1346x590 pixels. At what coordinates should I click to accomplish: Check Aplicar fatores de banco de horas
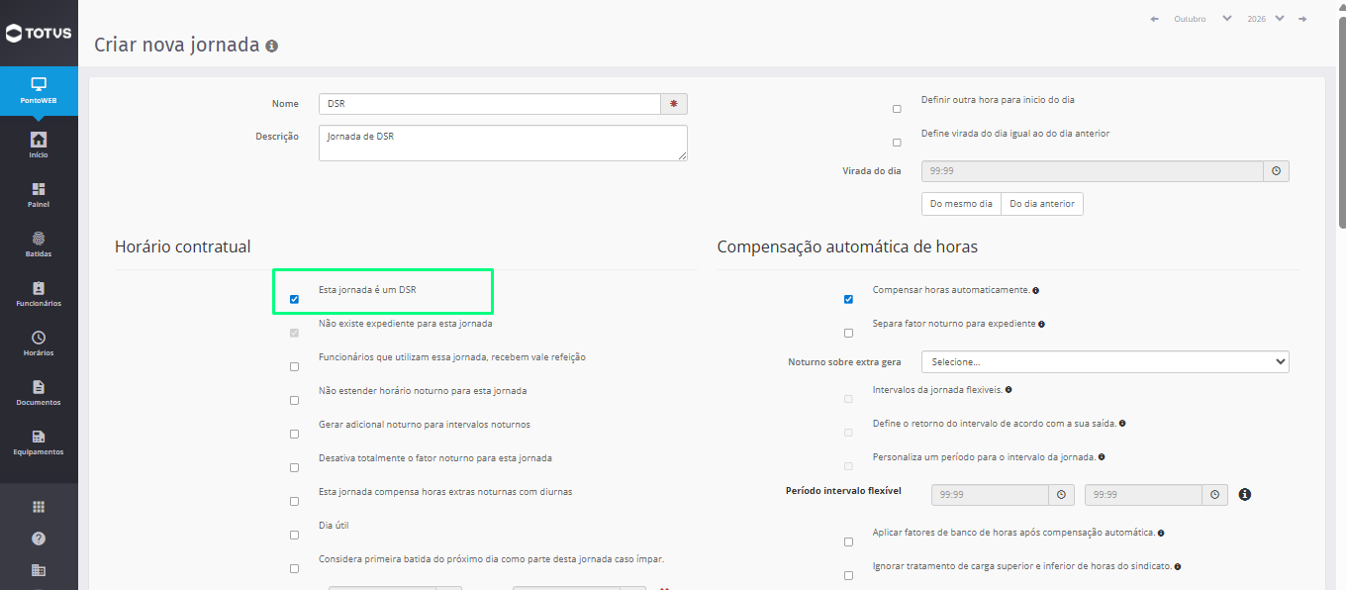coord(848,541)
